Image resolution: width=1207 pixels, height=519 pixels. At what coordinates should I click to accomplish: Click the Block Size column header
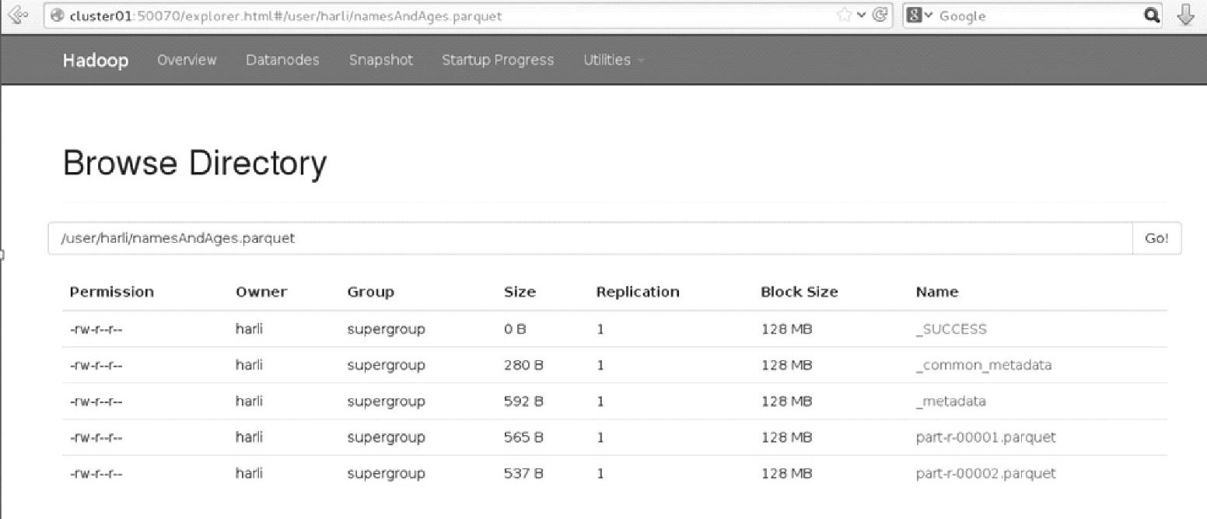click(x=799, y=293)
